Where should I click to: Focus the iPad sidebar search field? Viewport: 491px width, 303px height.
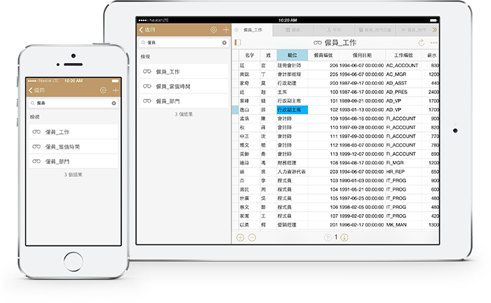[184, 43]
